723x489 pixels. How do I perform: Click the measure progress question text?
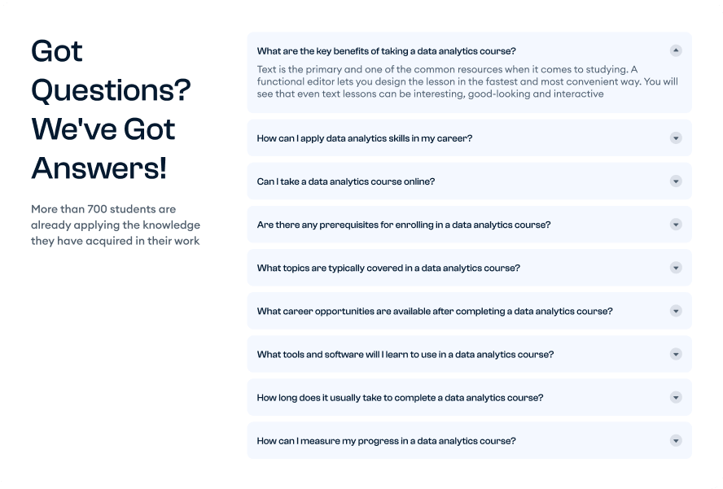coord(384,441)
